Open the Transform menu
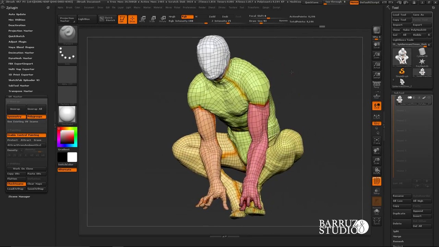This screenshot has width=439, height=247. (x=253, y=7)
